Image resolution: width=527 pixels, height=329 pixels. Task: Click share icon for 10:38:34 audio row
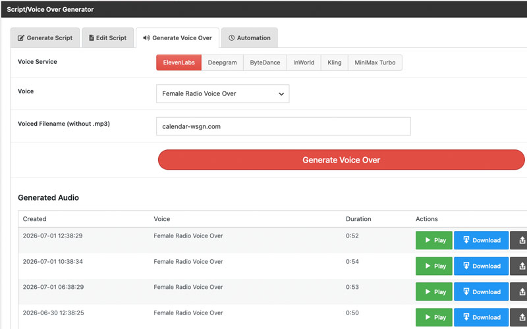click(518, 266)
